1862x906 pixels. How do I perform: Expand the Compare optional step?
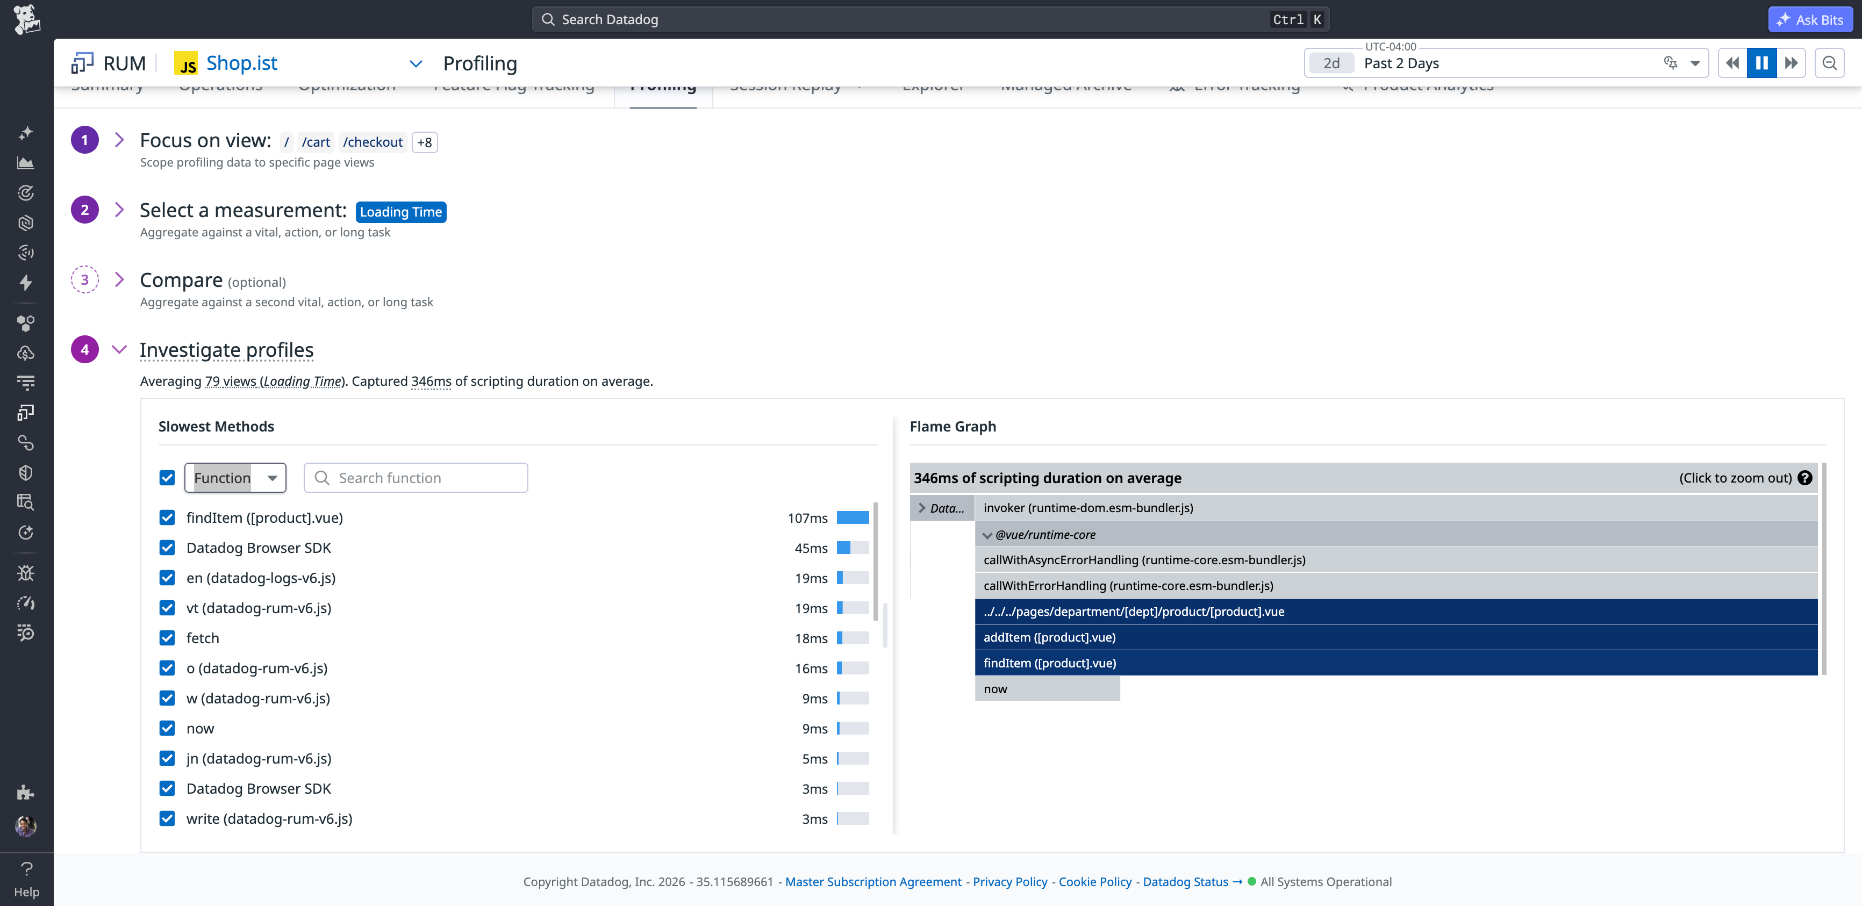coord(120,279)
